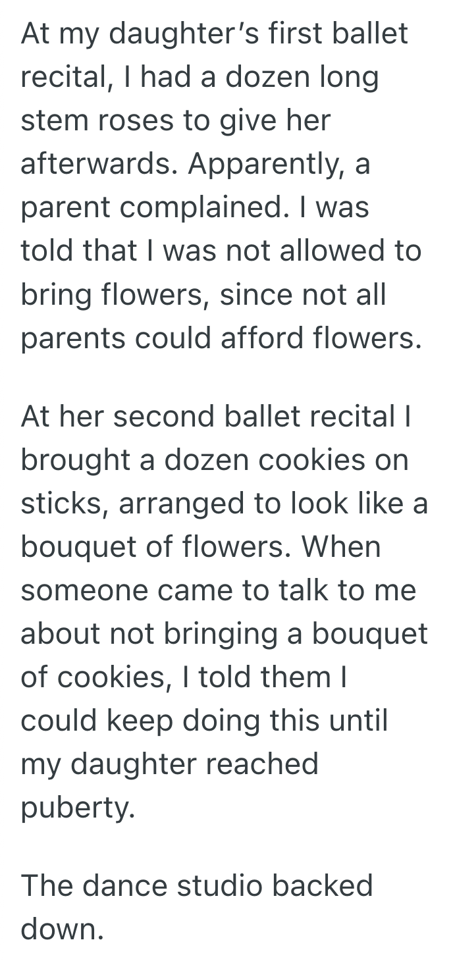Click the word "puberty" in the text

click(x=77, y=808)
